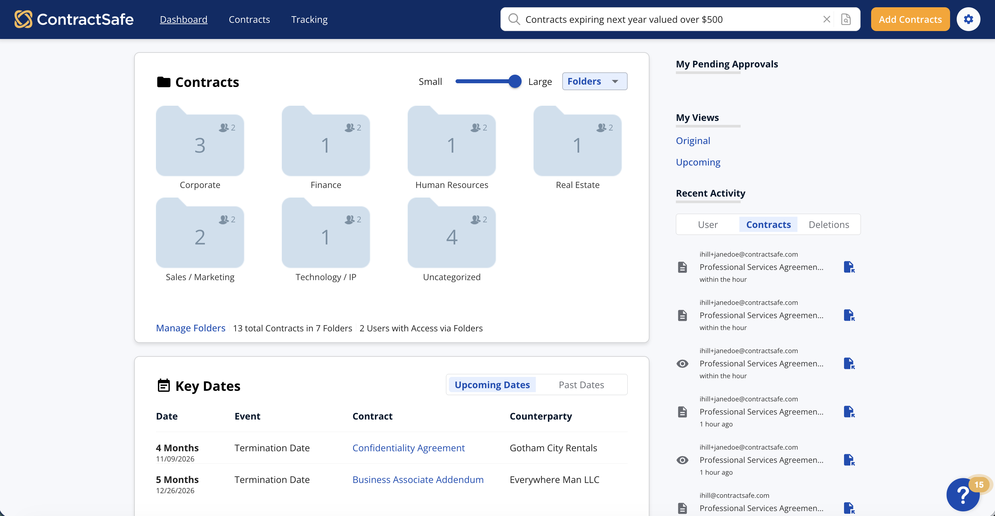Click the contract link icon of the first activity entry
Screen dimensions: 995x516
click(849, 267)
